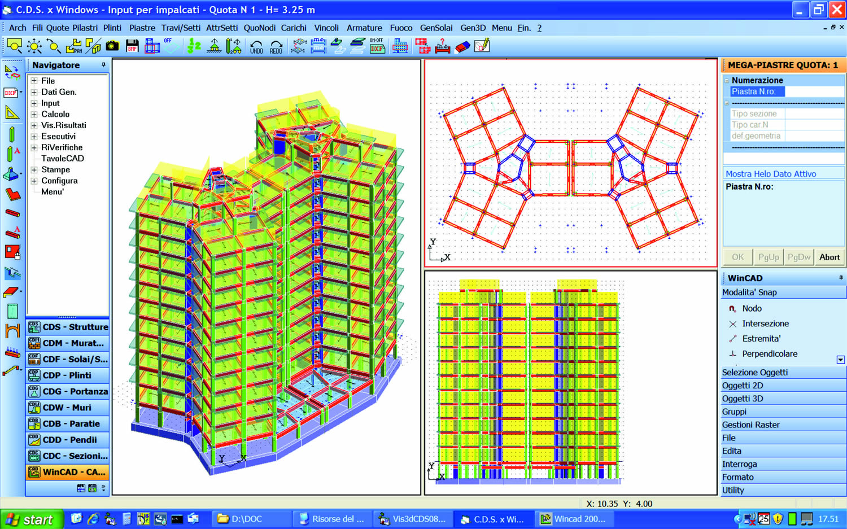Select the red eraser tool

pyautogui.click(x=462, y=46)
